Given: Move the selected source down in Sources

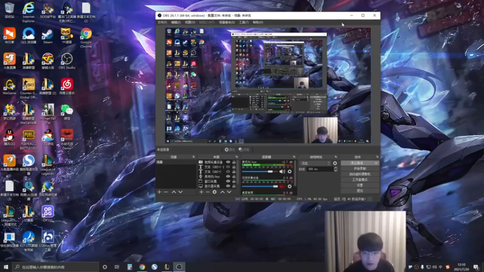Looking at the screenshot, I should (229, 192).
